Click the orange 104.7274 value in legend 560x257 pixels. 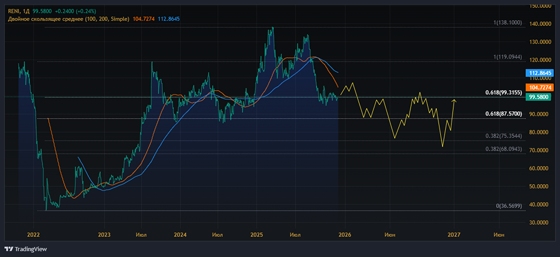point(143,19)
